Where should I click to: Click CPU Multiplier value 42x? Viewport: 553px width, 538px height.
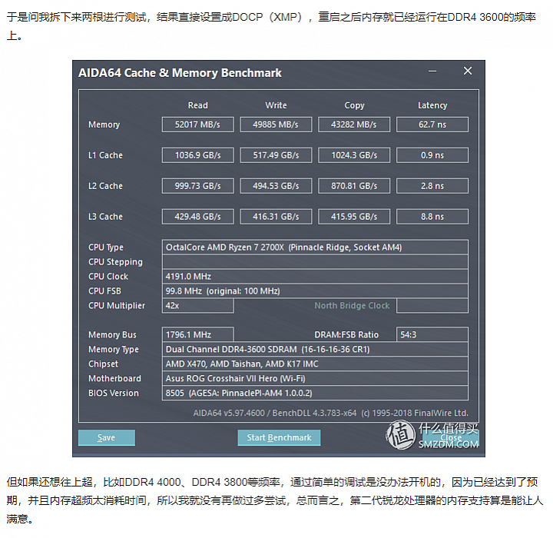tap(198, 306)
